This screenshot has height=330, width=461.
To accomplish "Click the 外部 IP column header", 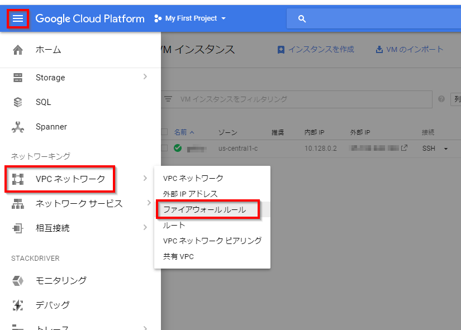I will (x=360, y=132).
